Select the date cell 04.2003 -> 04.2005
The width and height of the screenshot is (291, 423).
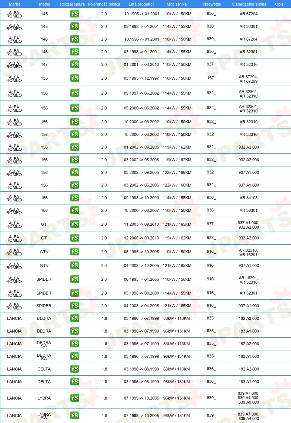click(x=141, y=306)
